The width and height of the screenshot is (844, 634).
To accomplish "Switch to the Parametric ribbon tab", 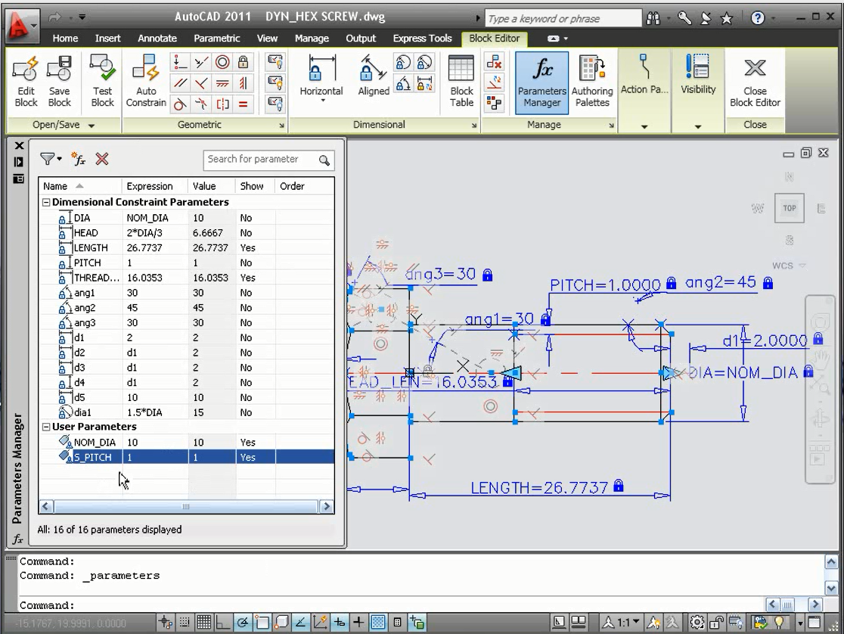I will (x=217, y=39).
